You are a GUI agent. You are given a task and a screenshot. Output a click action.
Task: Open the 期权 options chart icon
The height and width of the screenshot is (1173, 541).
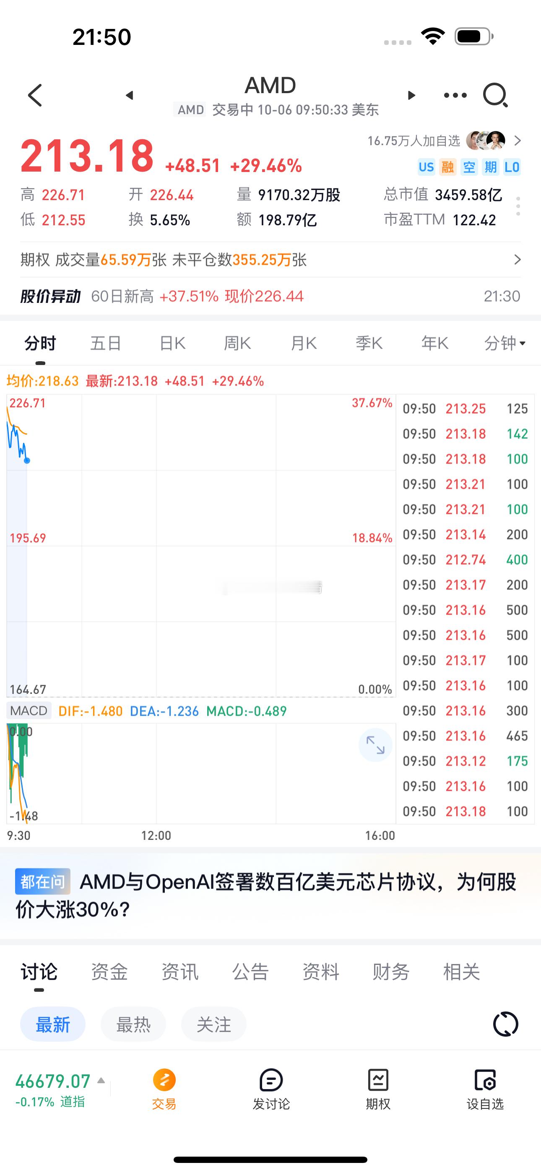[x=378, y=1090]
